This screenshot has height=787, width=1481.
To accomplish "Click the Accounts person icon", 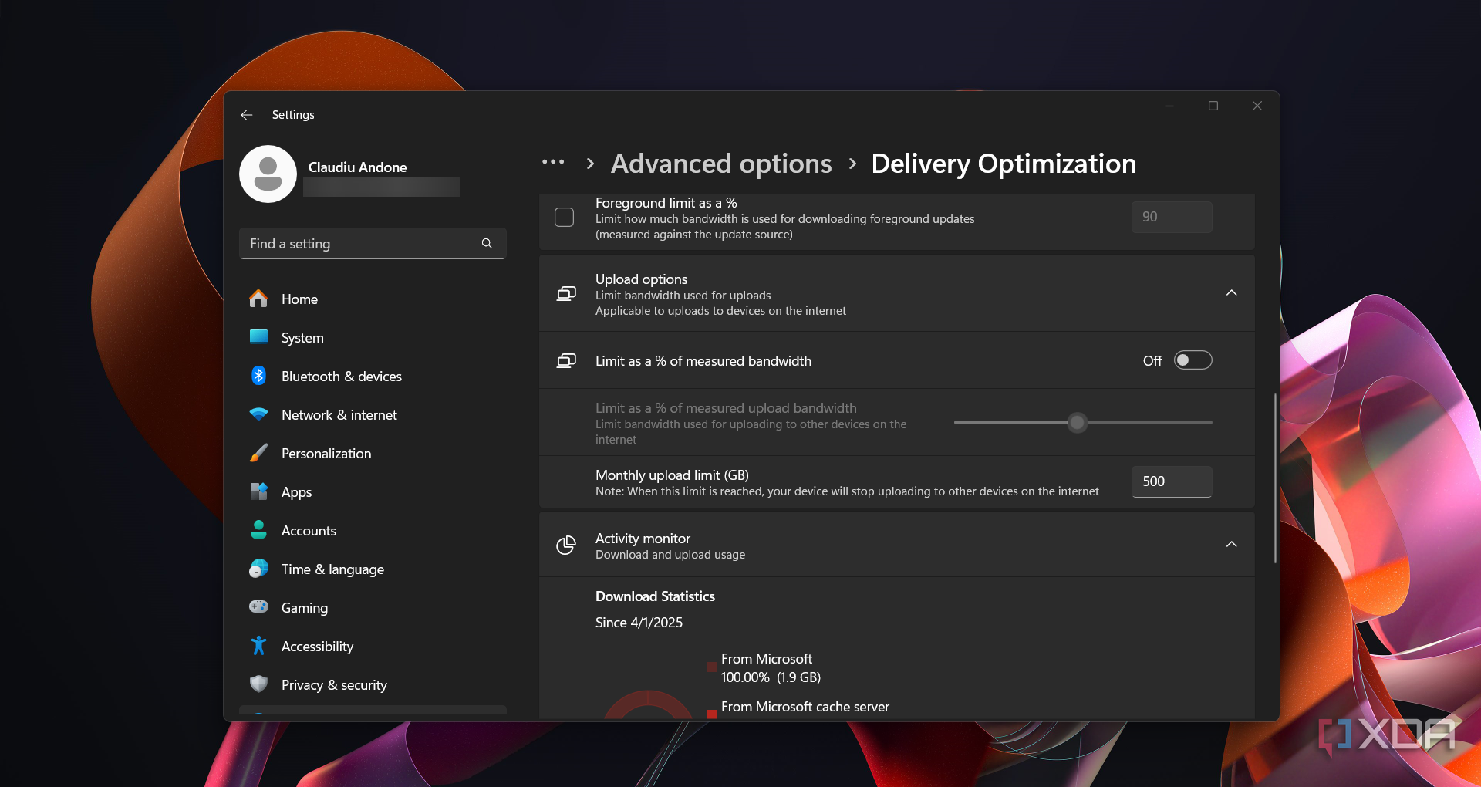I will coord(258,530).
